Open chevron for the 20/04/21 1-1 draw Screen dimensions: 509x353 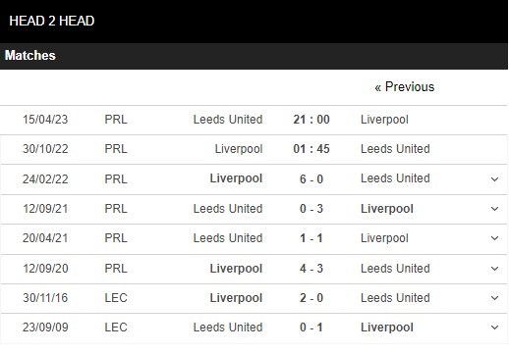coord(494,238)
